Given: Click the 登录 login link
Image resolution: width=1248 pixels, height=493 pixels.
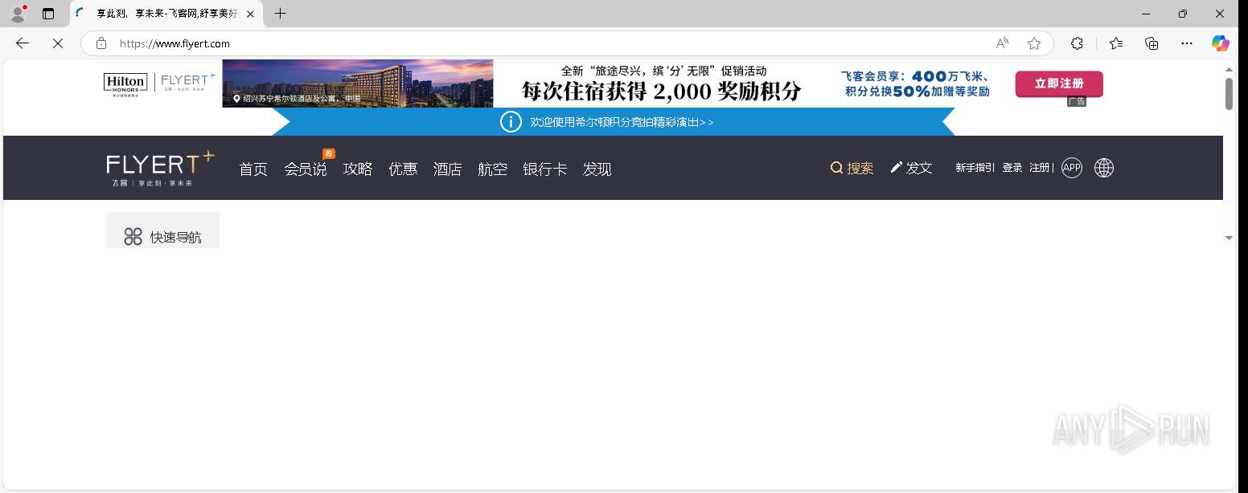Looking at the screenshot, I should (x=1012, y=168).
